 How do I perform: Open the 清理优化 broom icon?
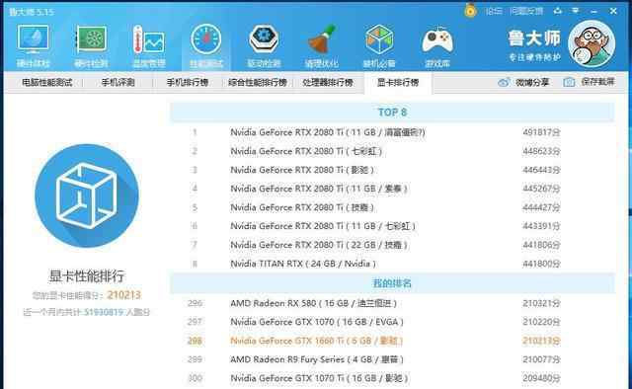[x=321, y=45]
